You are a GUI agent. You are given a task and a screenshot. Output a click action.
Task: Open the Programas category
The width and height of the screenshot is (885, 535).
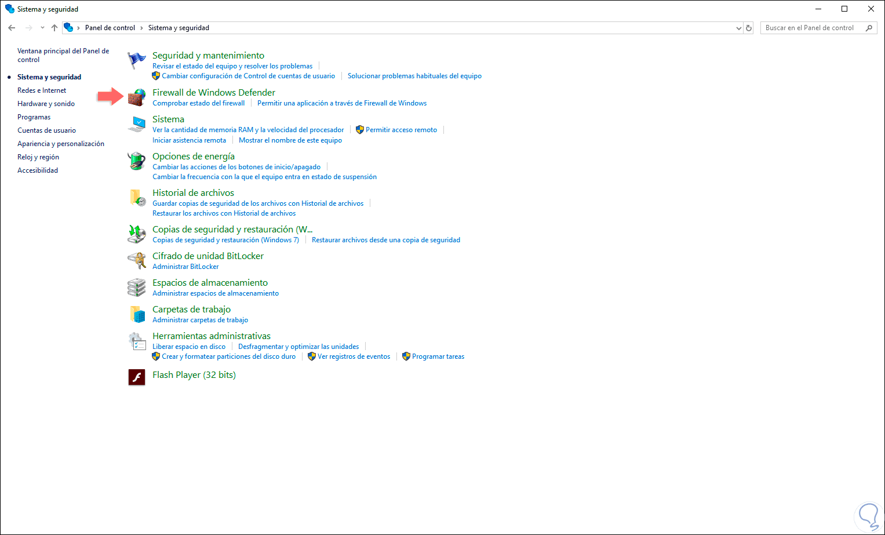click(x=34, y=117)
